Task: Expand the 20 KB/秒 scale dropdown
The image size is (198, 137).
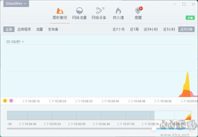Action: 15,42
